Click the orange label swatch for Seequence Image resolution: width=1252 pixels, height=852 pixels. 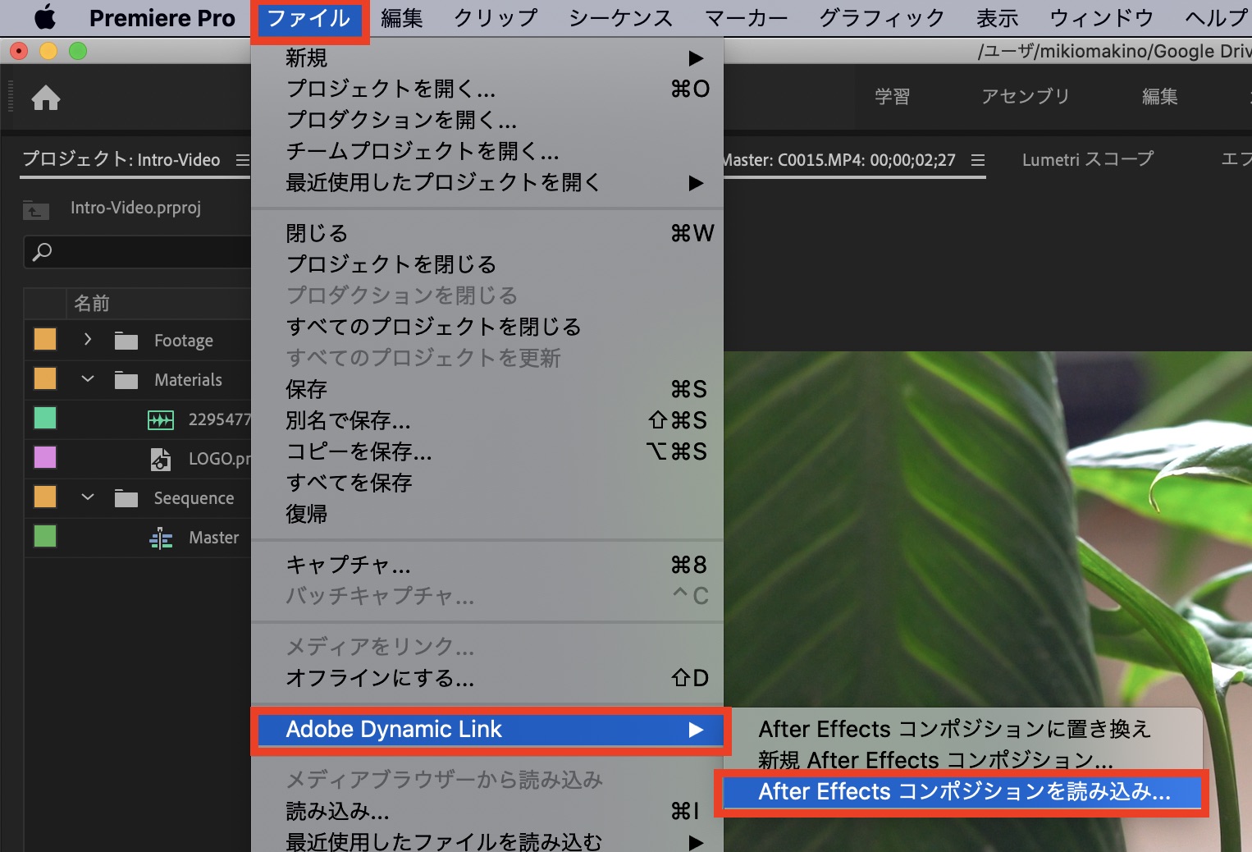[45, 497]
